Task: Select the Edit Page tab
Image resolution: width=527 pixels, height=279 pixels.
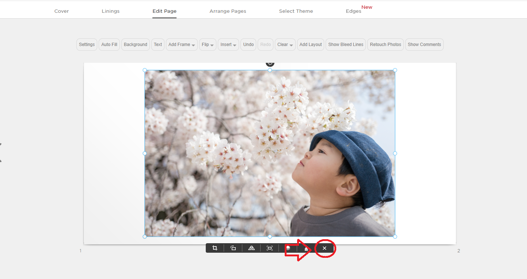Action: coord(164,11)
